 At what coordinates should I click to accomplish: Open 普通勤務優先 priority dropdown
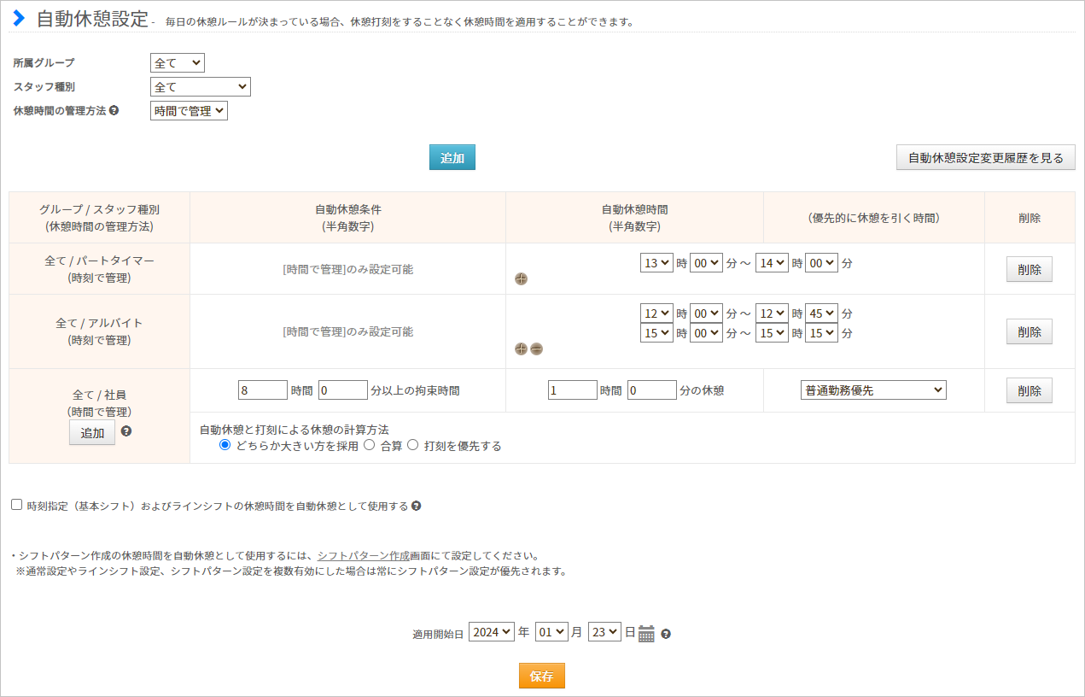pyautogui.click(x=873, y=390)
